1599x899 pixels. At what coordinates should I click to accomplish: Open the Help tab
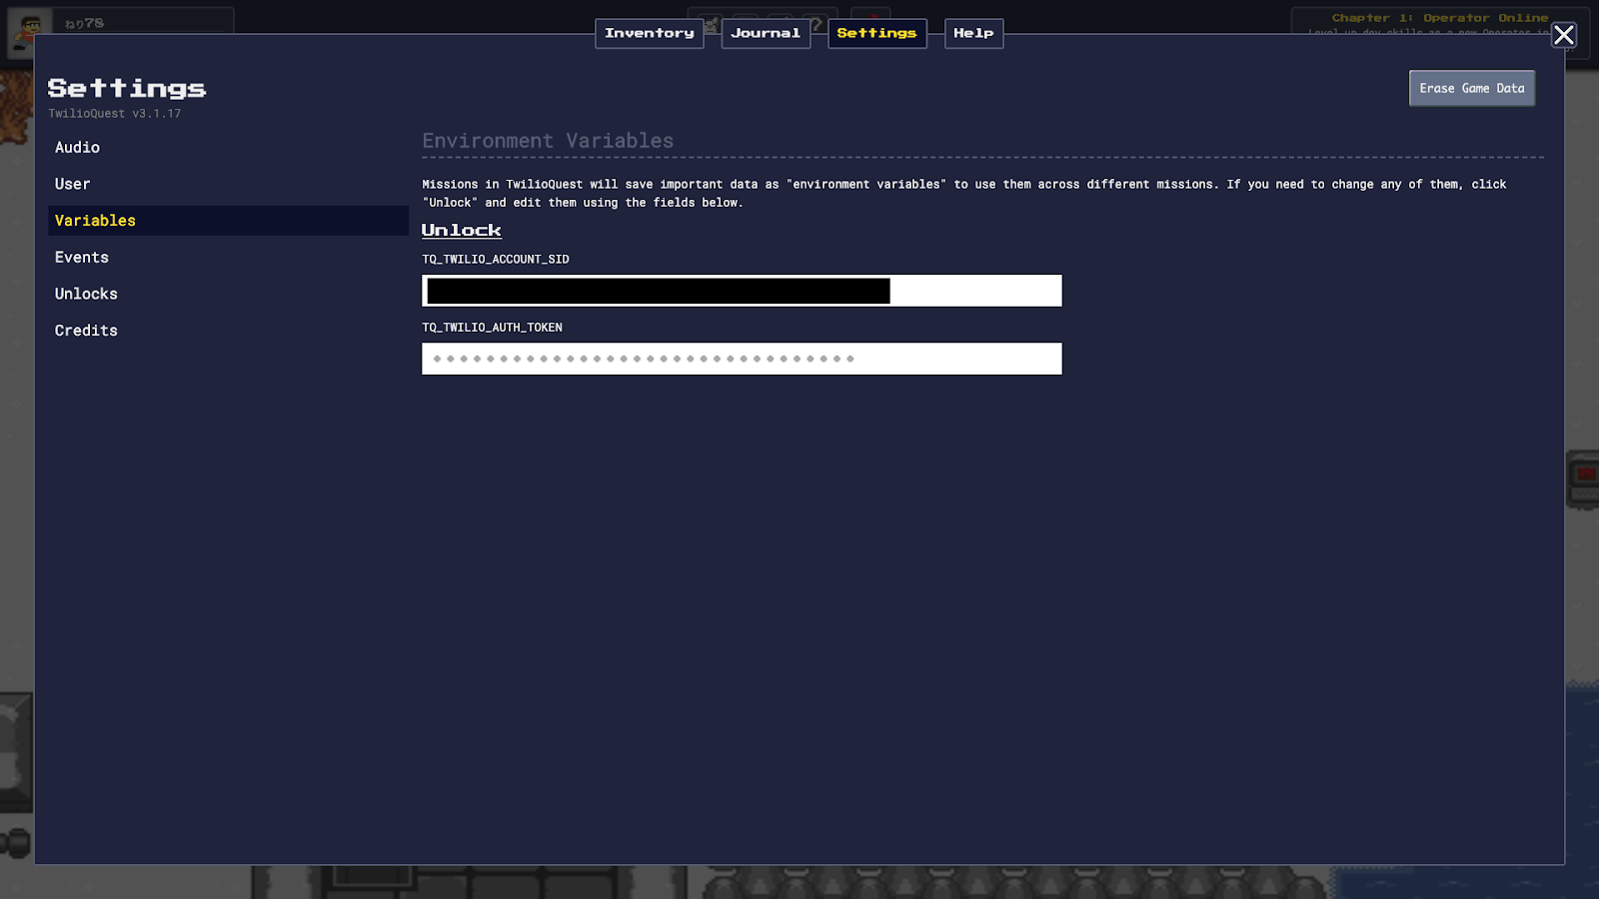tap(973, 33)
